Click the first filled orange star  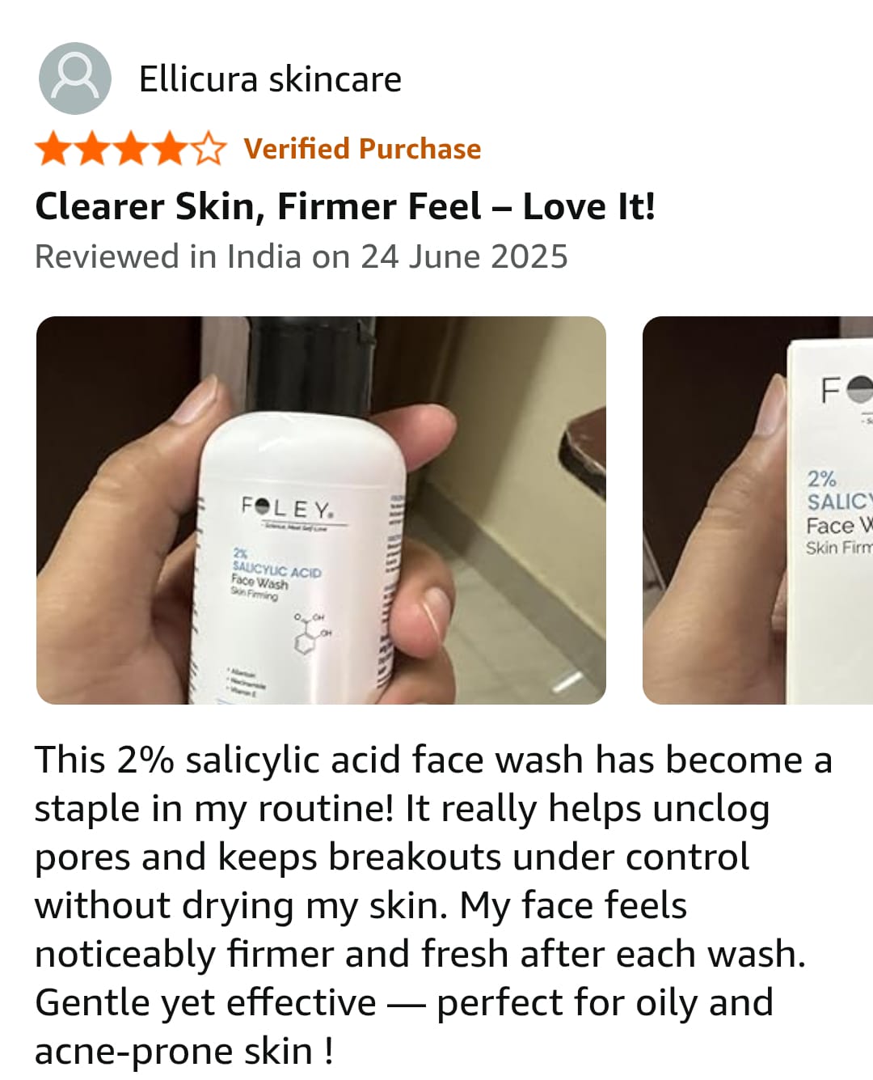click(53, 149)
